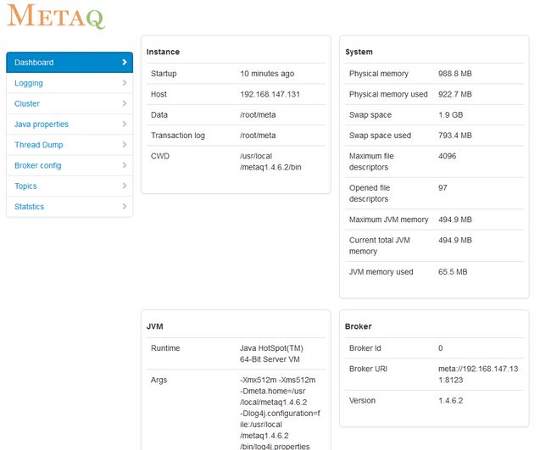Viewport: 551px width, 450px height.
Task: Click the Version label in Broker panel
Action: coord(362,401)
